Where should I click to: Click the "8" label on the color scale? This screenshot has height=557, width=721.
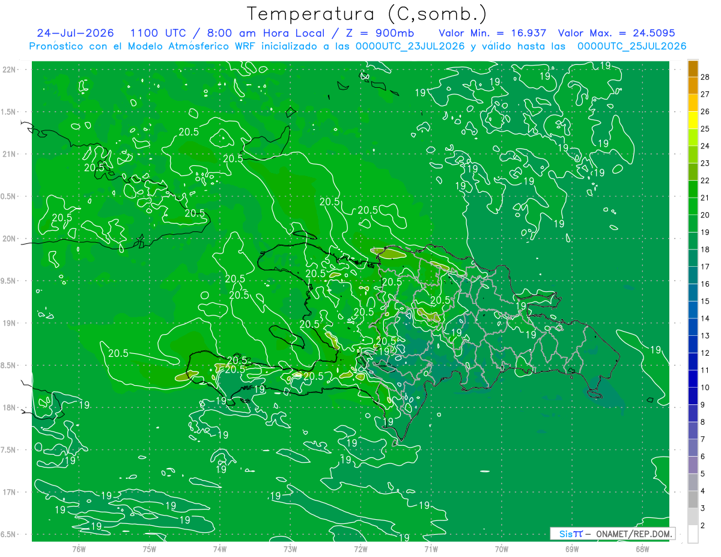click(x=703, y=422)
